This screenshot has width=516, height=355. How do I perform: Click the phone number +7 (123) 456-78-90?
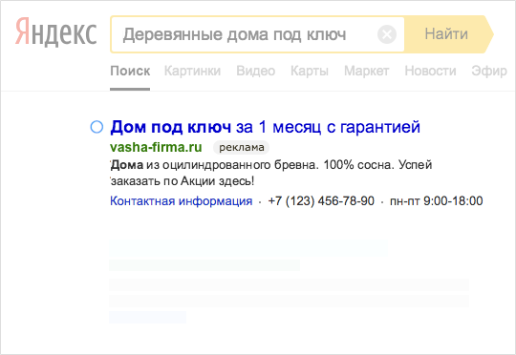point(321,200)
